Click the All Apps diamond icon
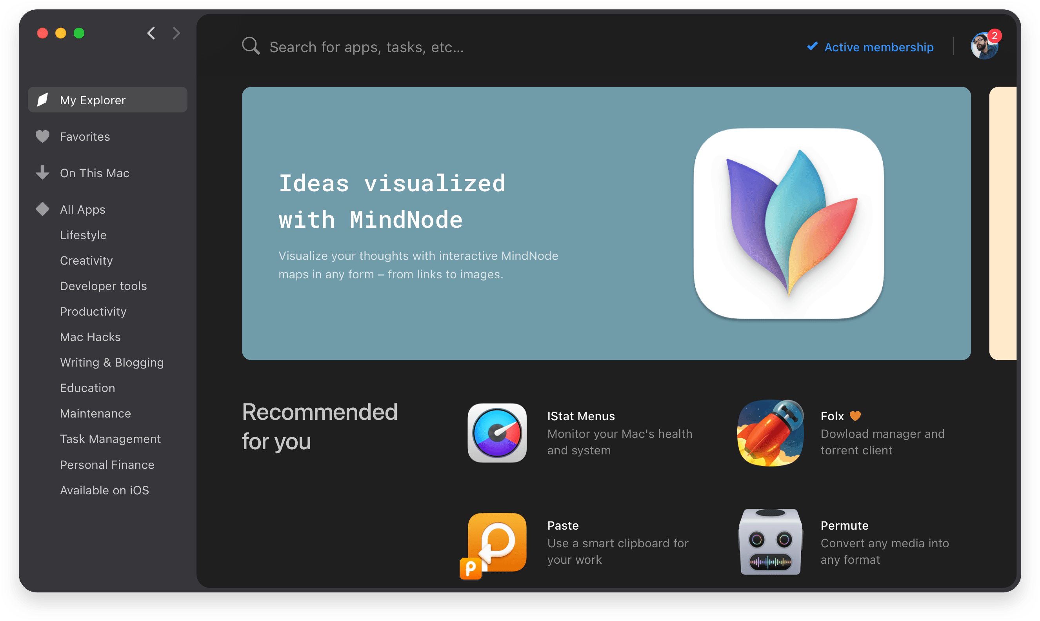Screen dimensions: 1040x621 [x=43, y=209]
